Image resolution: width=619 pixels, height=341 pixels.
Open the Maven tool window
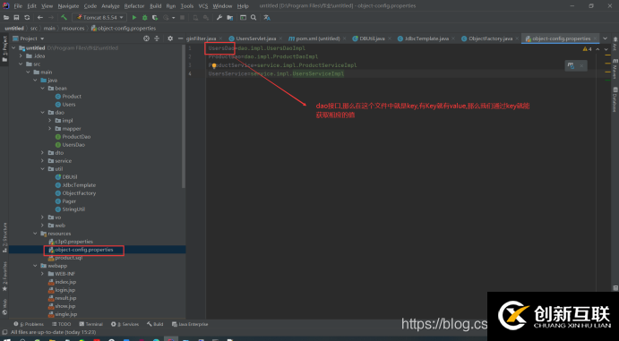[615, 69]
